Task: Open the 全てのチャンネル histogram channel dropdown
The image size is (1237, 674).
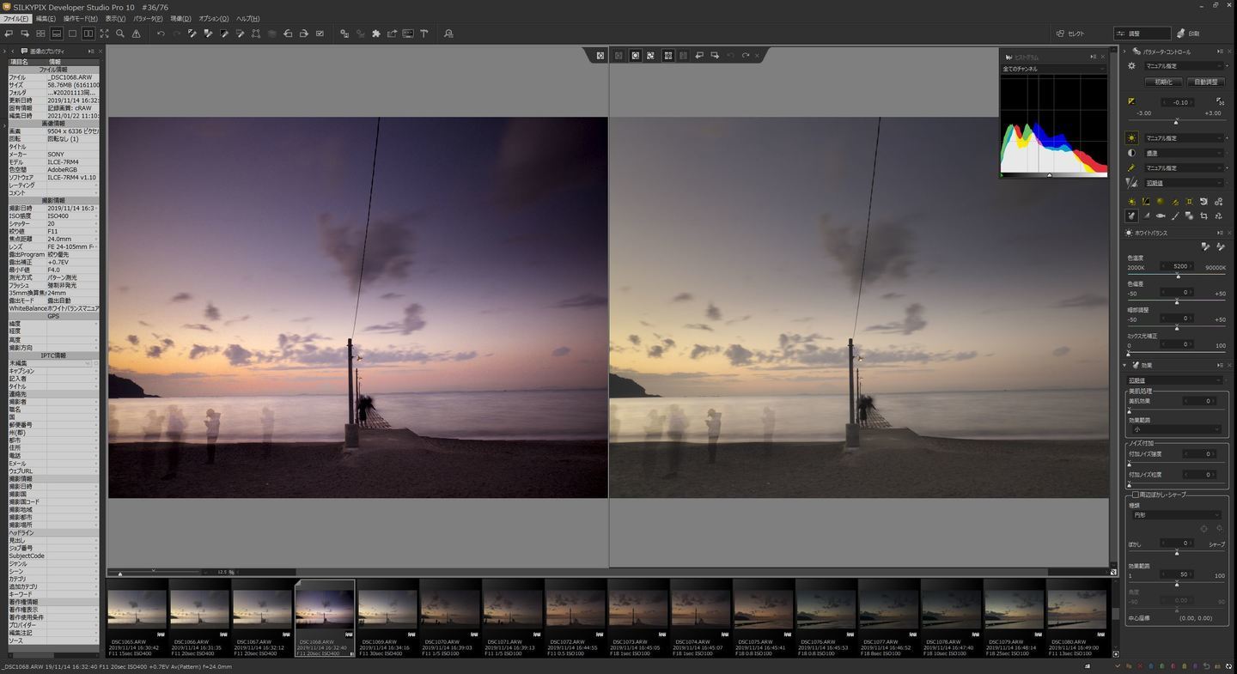Action: click(1052, 69)
